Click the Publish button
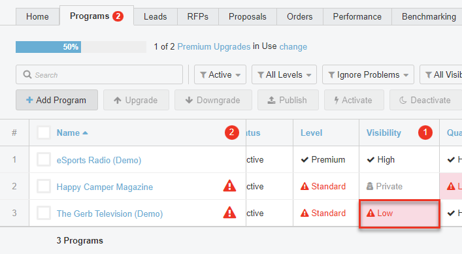Viewport: 462px width, 254px height. (288, 100)
